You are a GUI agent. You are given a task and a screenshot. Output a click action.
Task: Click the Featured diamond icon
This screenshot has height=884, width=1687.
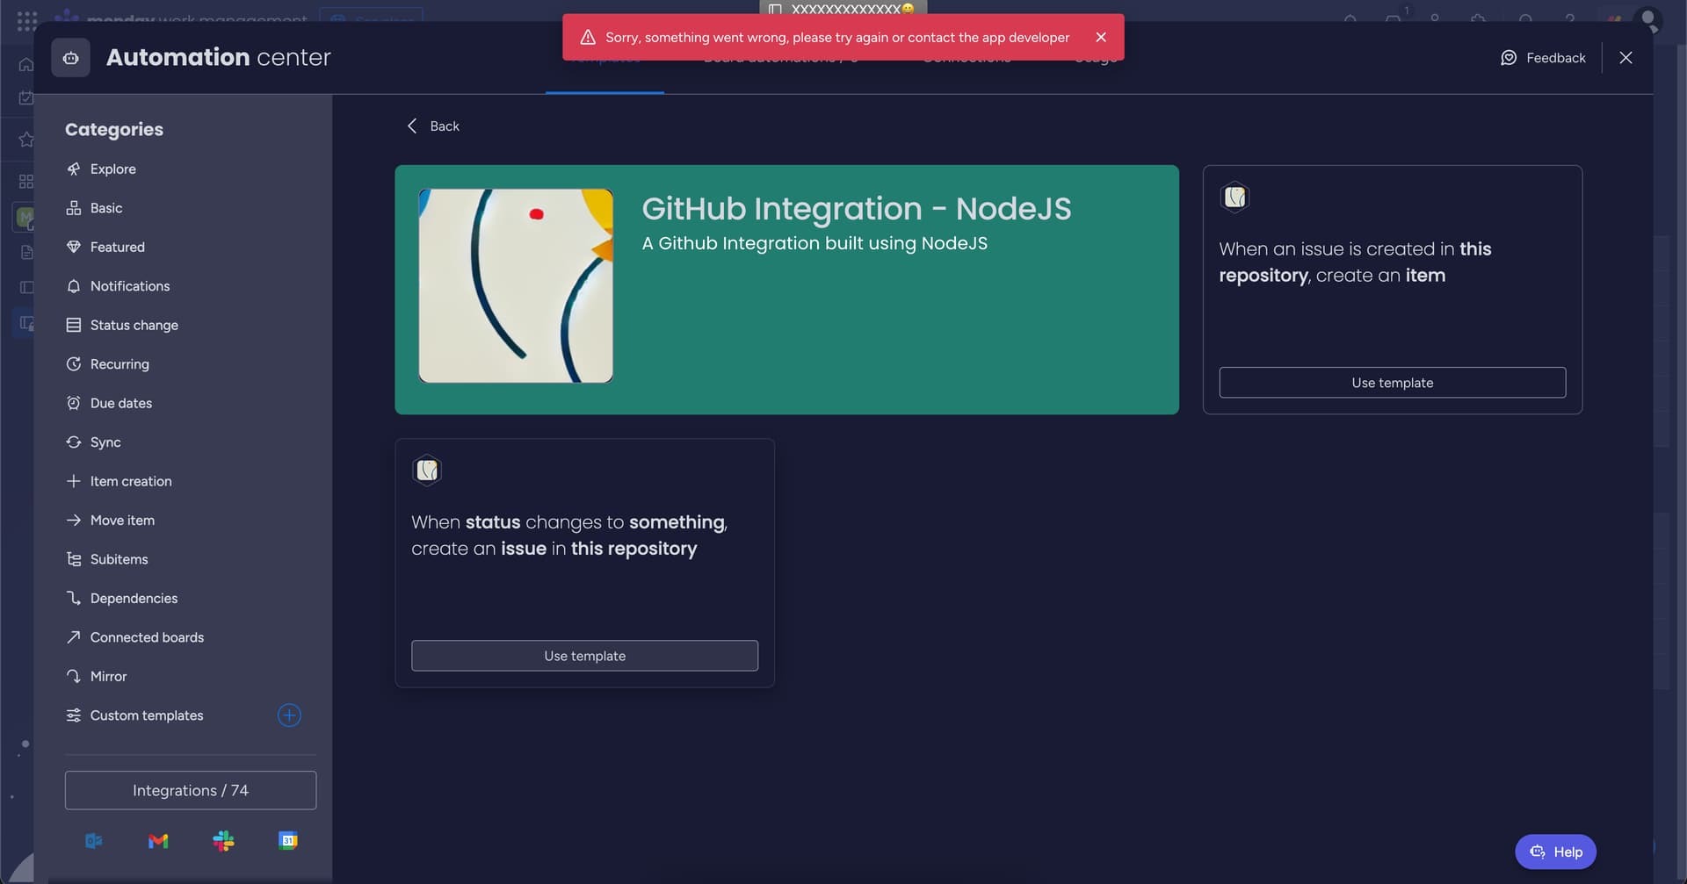coord(74,247)
